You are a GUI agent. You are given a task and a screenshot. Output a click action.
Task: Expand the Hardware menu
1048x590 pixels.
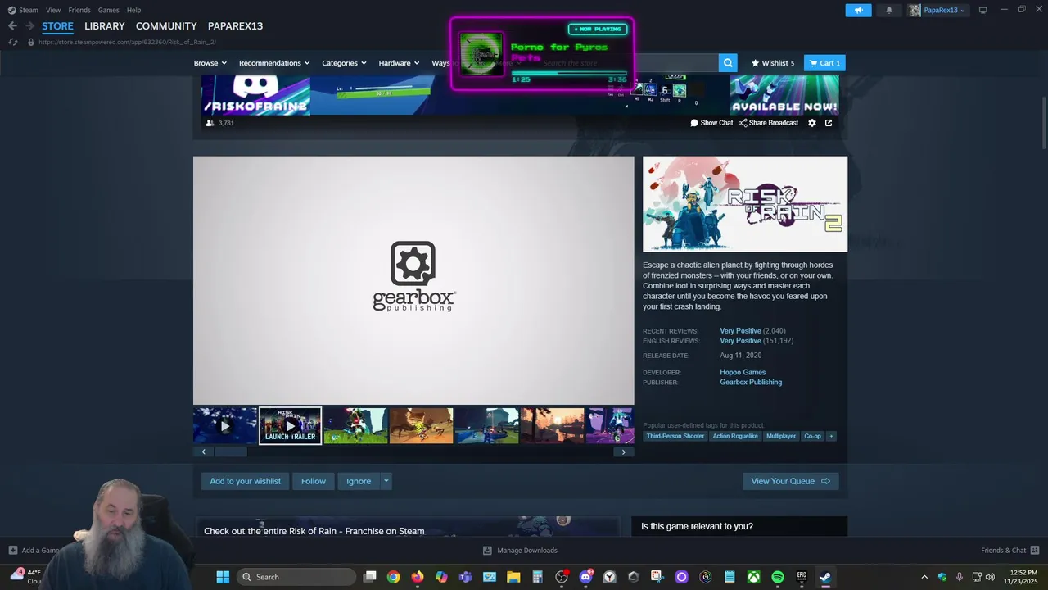[x=399, y=63]
